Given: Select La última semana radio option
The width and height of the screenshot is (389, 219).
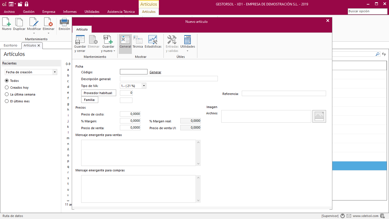Looking at the screenshot, I should (7, 94).
